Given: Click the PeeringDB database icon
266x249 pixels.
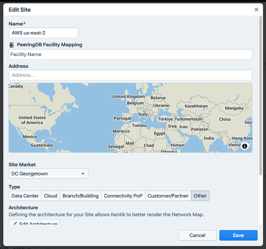Looking at the screenshot, I should click(x=11, y=45).
